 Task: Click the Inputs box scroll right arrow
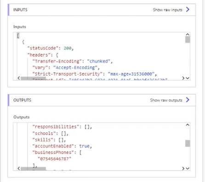183,78
